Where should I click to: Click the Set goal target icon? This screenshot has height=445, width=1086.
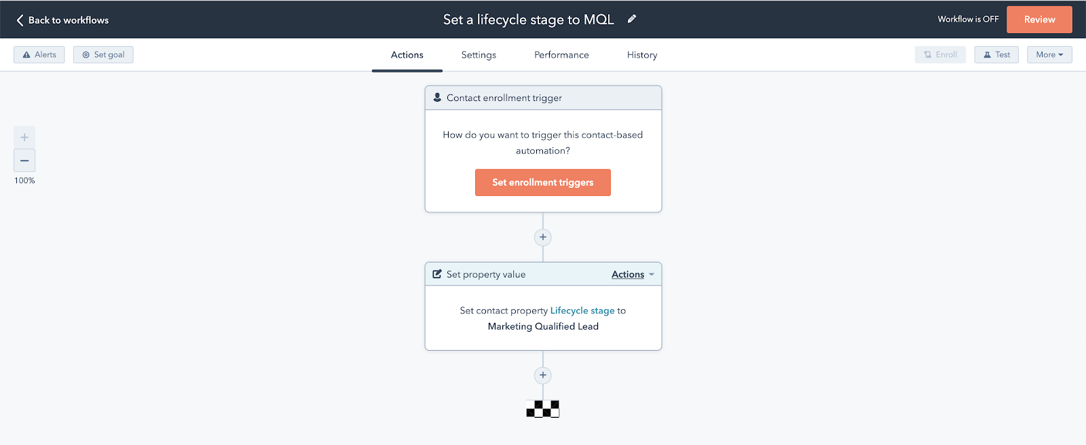point(86,54)
